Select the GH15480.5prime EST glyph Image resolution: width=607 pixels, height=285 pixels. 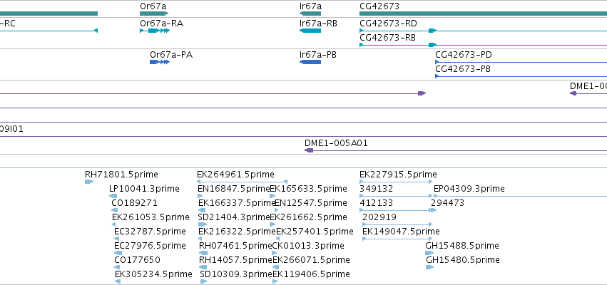[429, 267]
